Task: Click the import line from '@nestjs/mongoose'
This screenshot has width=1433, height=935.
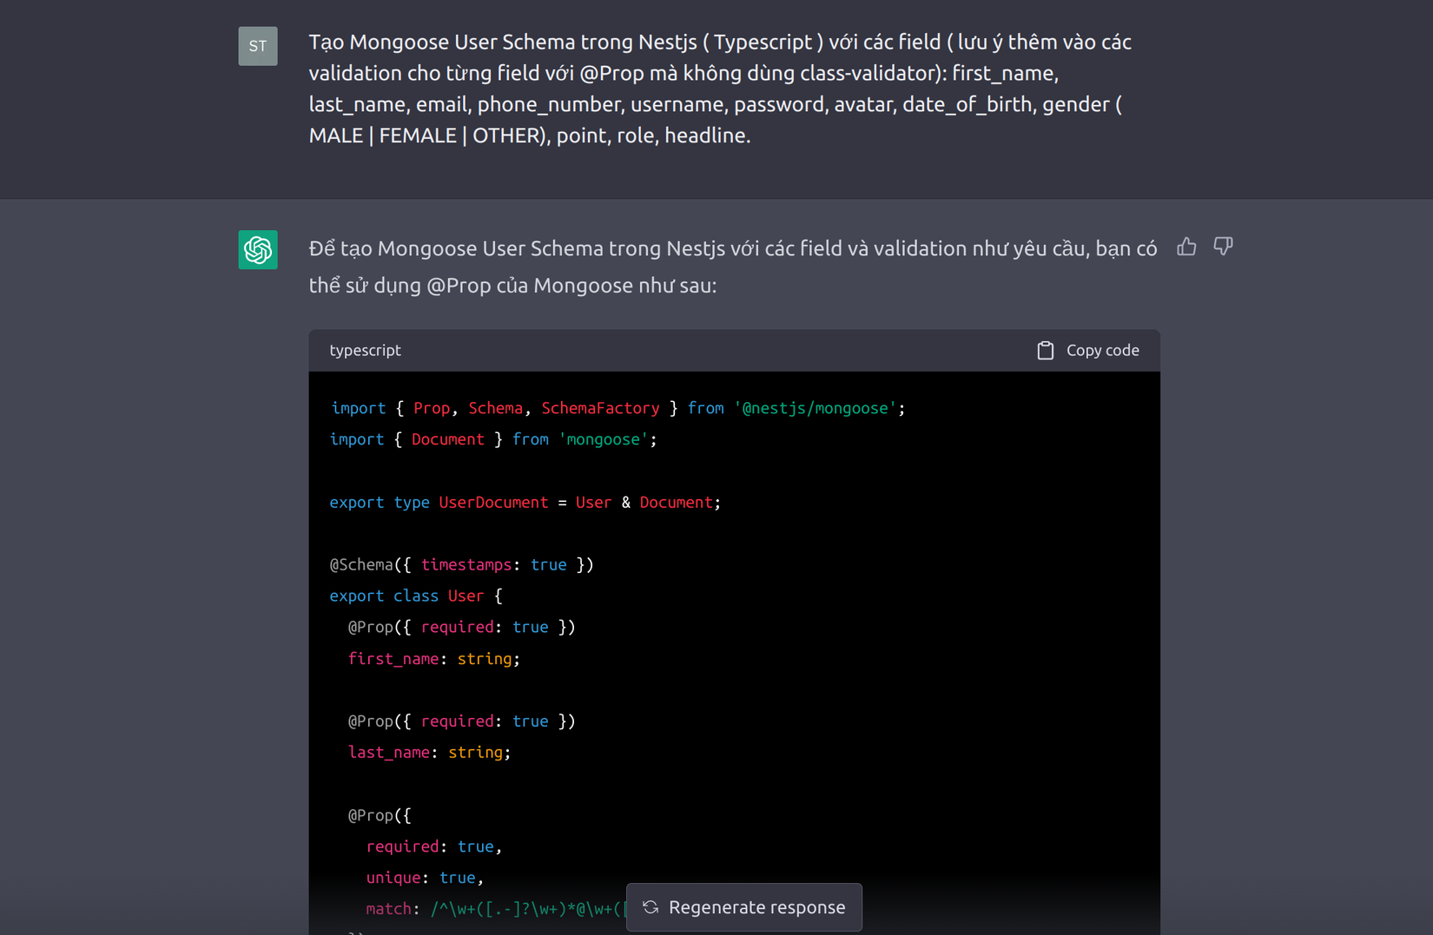Action: (x=617, y=408)
